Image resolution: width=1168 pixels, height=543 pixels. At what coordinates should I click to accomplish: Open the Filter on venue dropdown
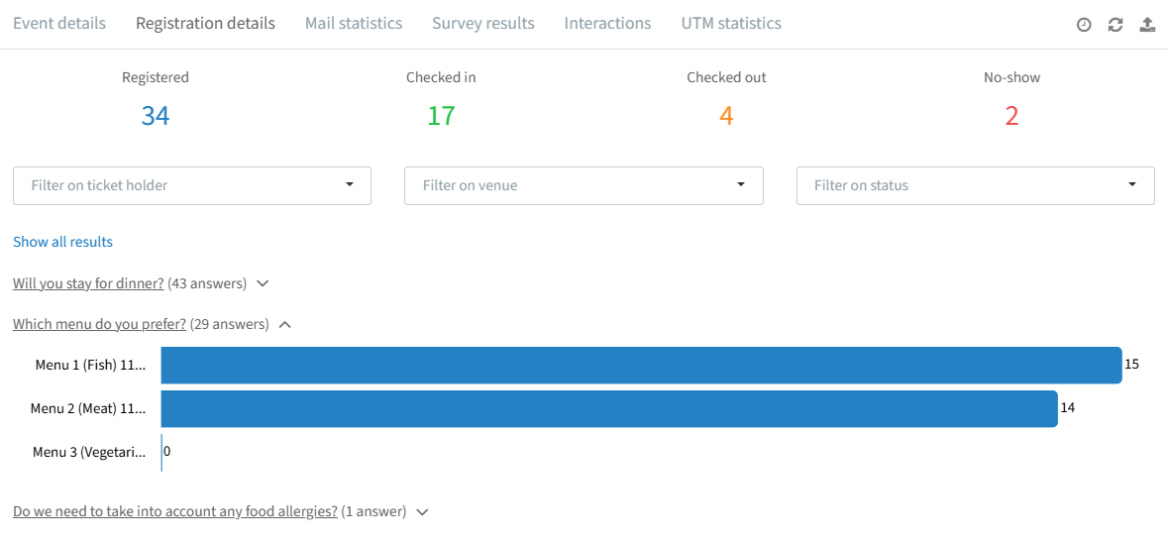pos(584,185)
